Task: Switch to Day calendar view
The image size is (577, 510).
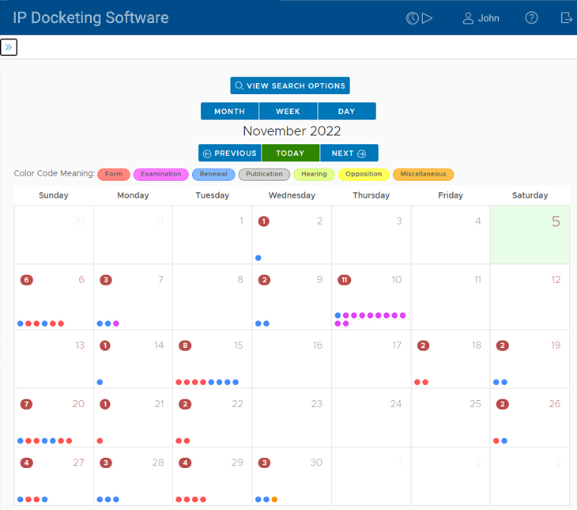Action: coord(346,111)
